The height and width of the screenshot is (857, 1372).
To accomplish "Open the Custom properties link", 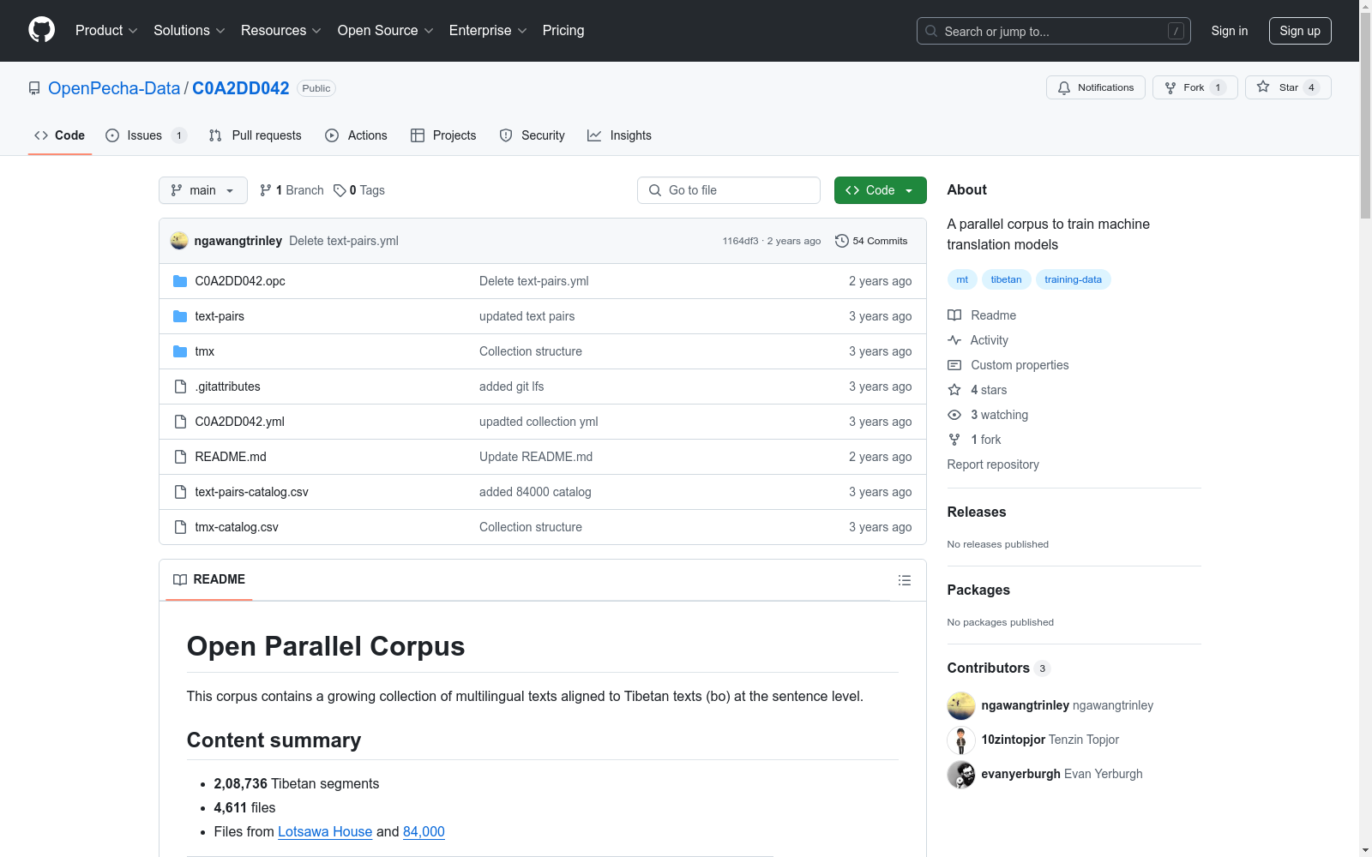I will tap(1008, 365).
